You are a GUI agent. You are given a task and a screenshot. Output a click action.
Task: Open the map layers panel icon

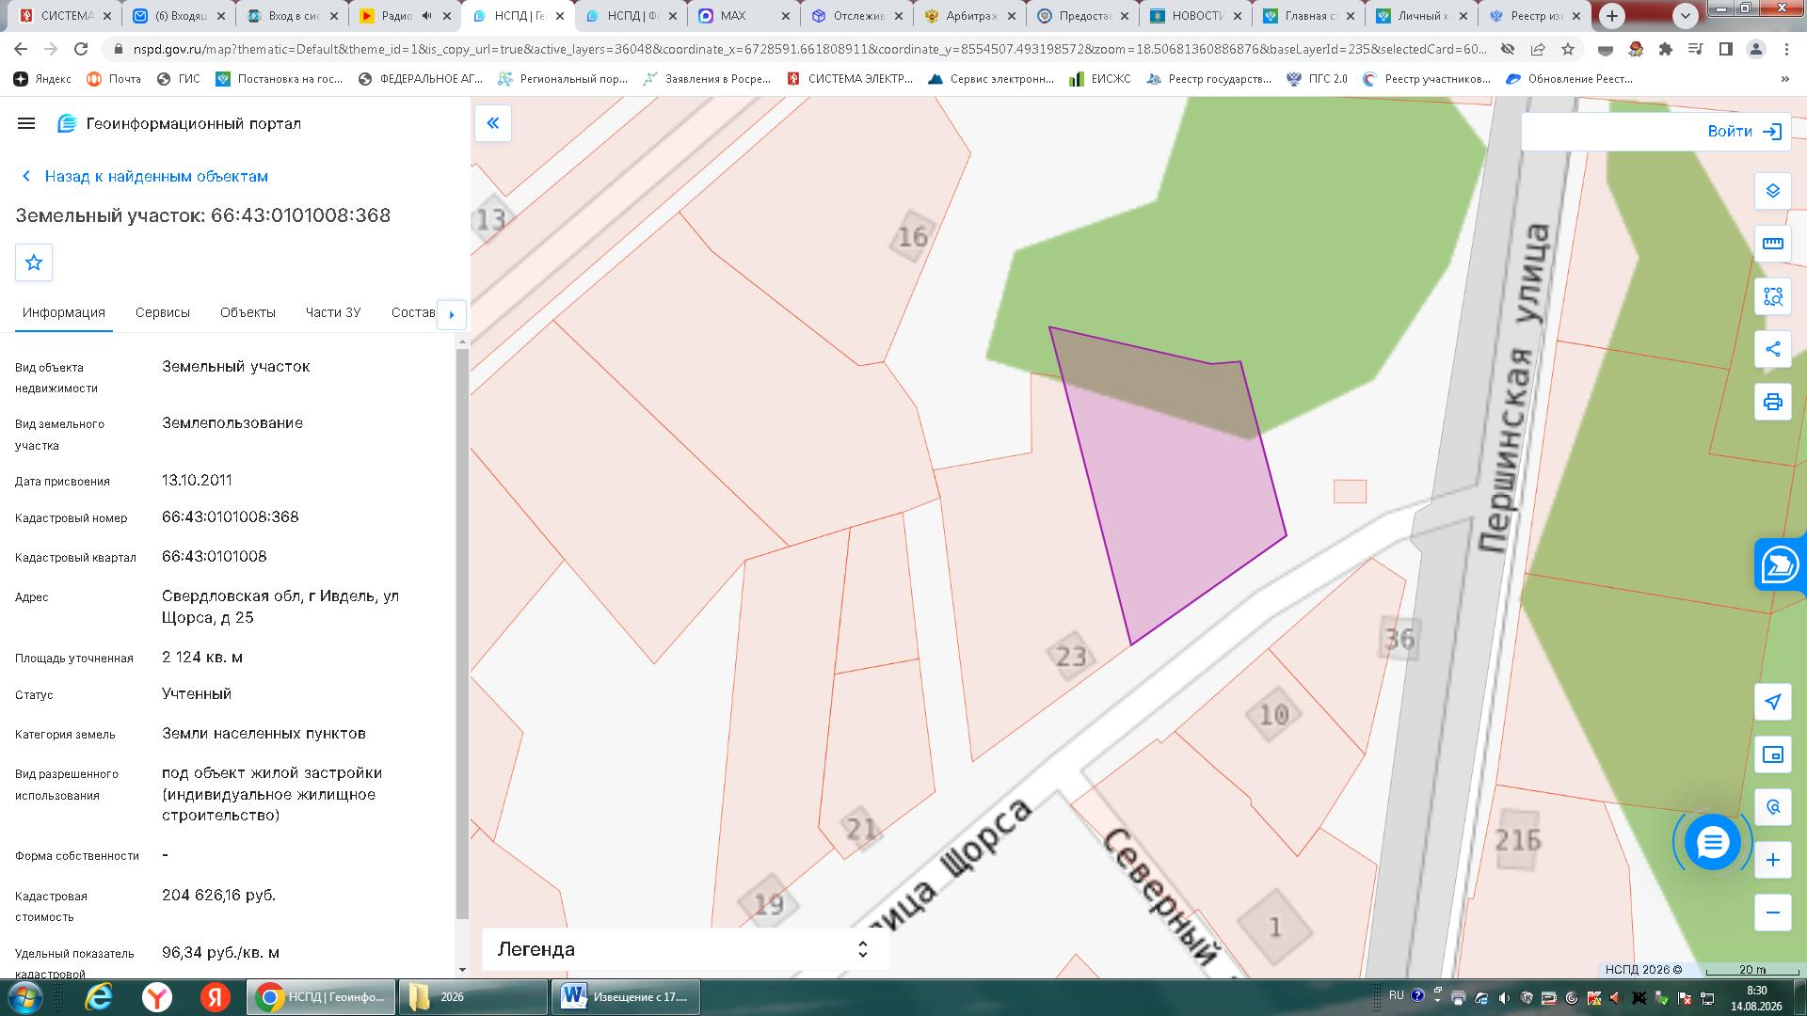(x=1773, y=191)
